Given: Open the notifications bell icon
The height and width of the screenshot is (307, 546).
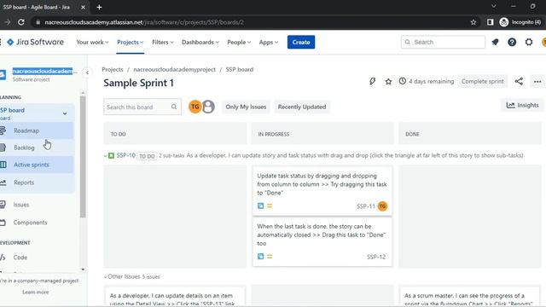Looking at the screenshot, I should (x=495, y=42).
